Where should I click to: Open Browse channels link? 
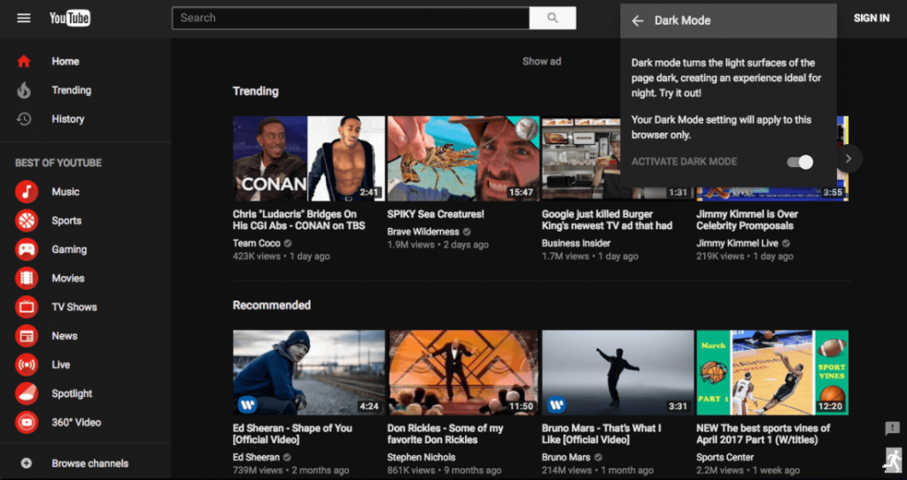click(90, 463)
